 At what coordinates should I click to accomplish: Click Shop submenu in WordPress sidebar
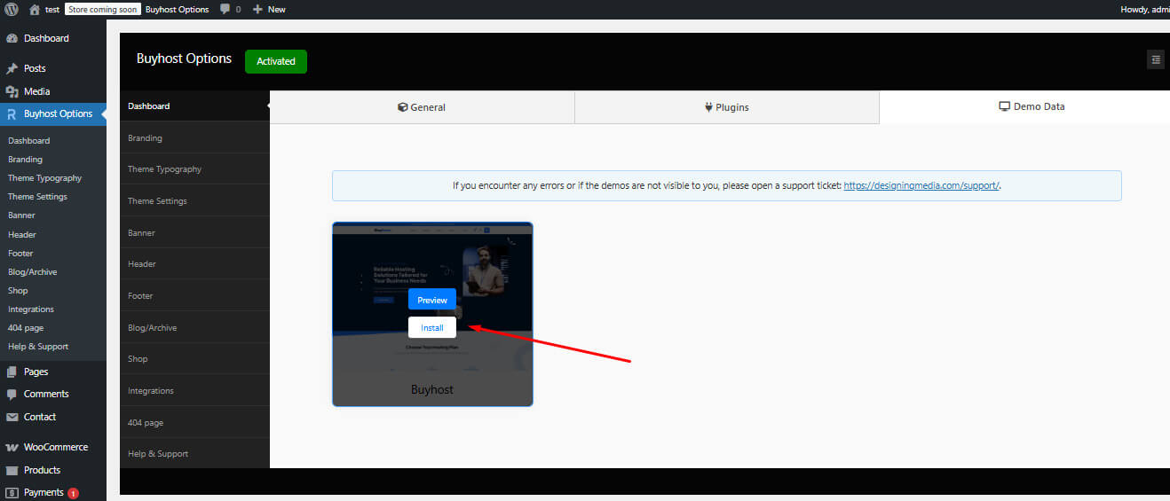point(18,290)
